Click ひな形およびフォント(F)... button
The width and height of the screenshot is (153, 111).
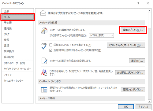[130, 73]
